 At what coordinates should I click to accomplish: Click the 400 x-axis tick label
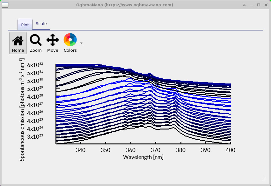231,150
